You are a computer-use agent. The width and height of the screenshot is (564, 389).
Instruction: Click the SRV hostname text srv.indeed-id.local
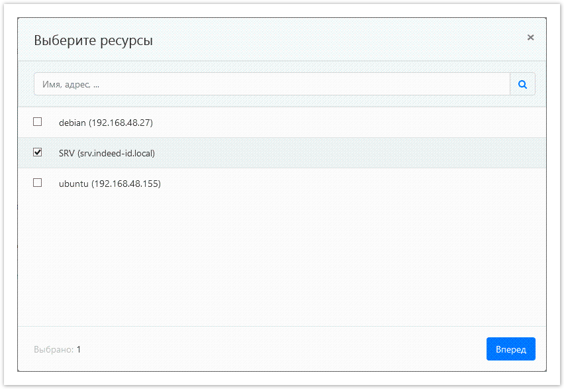(116, 152)
